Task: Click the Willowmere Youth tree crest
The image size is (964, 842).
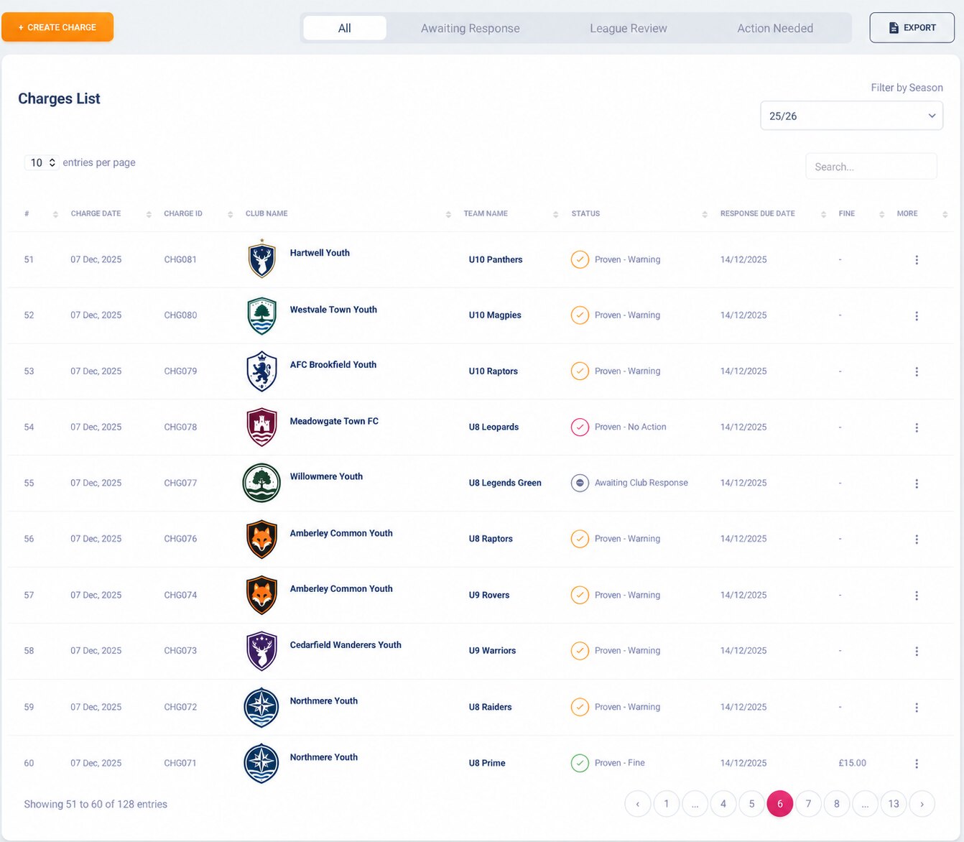Action: click(261, 483)
